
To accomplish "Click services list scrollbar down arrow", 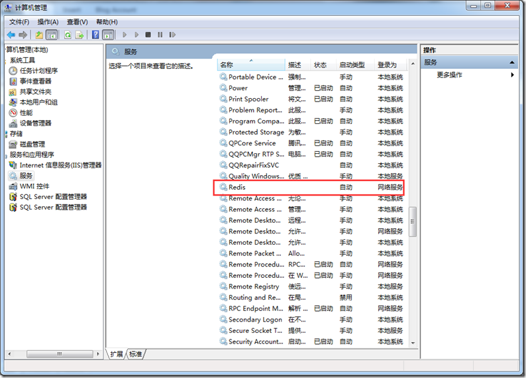I will [413, 343].
